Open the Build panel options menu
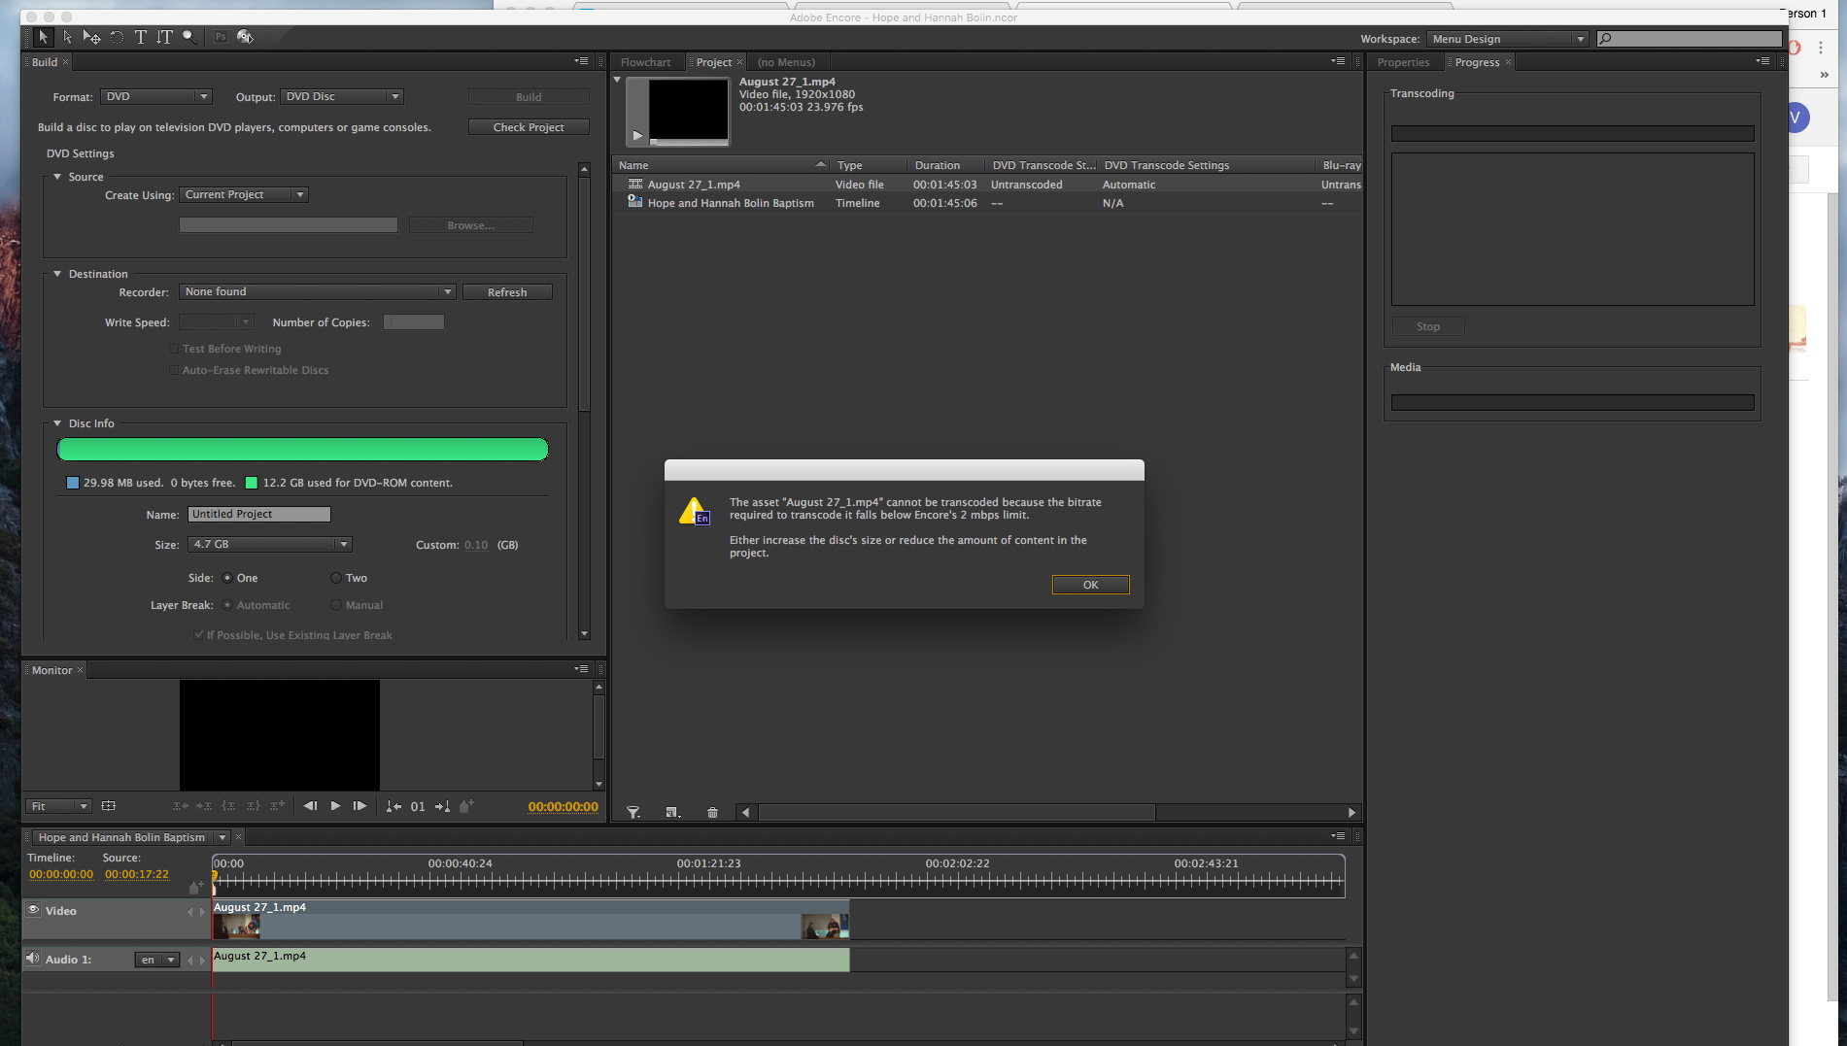 [581, 61]
